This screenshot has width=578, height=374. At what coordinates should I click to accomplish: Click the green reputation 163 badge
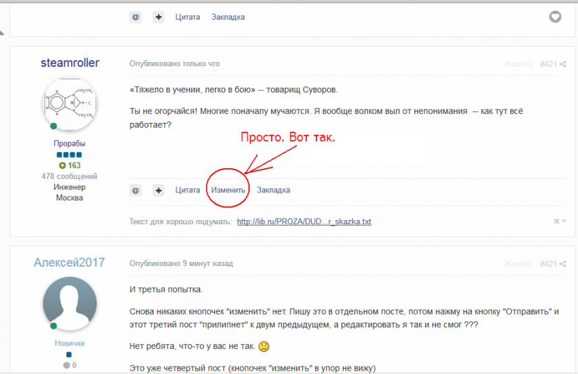coord(70,165)
